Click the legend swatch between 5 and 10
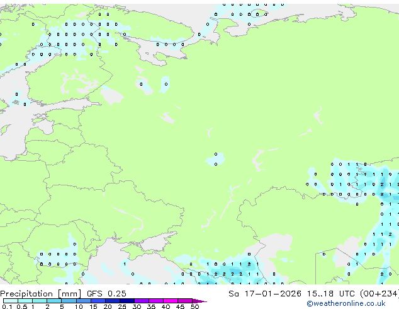The height and width of the screenshot is (309, 399). [69, 301]
